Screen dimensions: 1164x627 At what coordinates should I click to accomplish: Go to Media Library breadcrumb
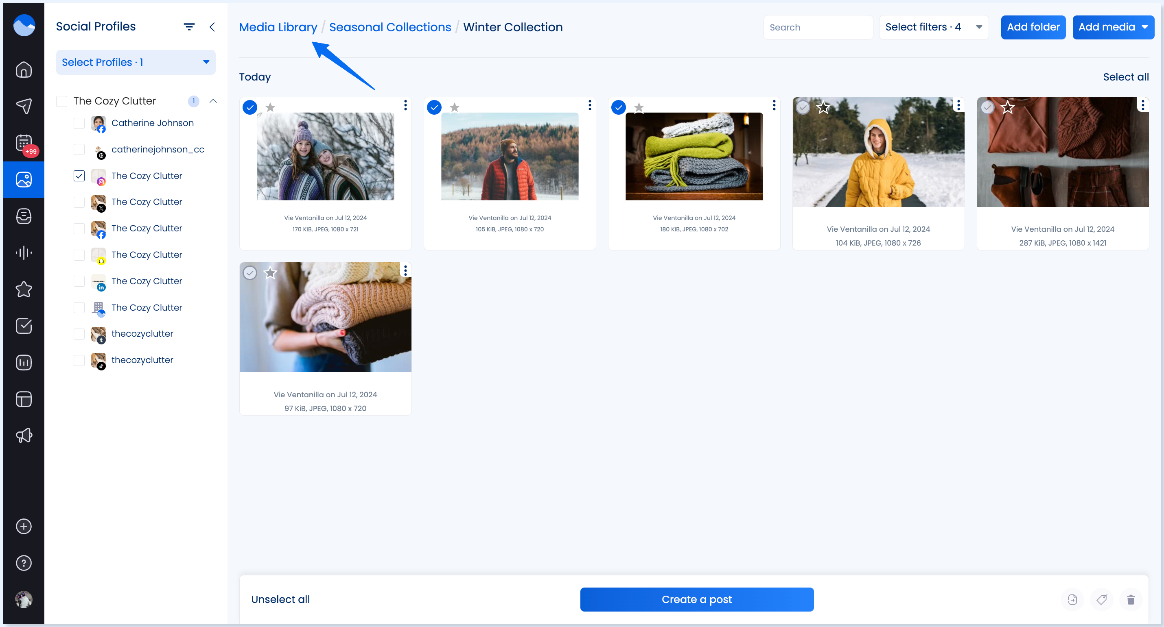(278, 27)
